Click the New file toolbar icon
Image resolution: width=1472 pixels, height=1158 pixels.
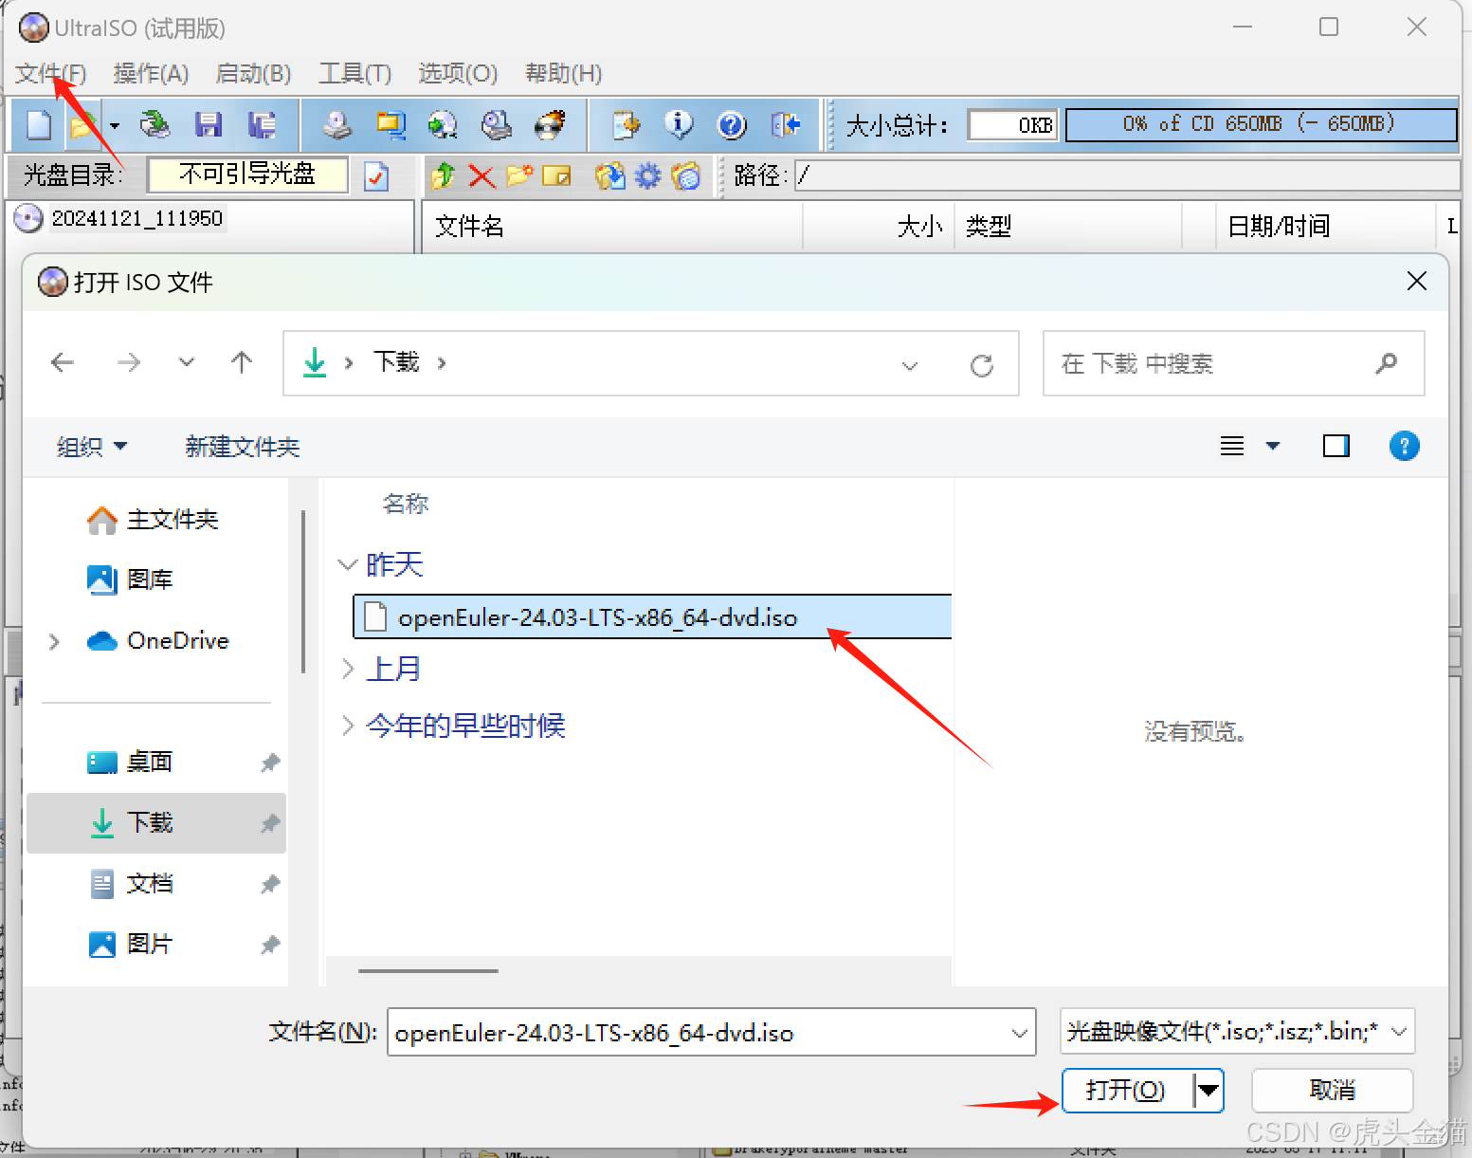coord(39,124)
